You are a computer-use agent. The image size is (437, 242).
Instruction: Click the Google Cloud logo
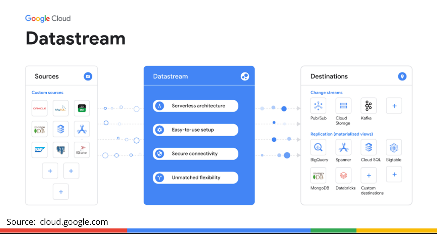[x=48, y=19]
